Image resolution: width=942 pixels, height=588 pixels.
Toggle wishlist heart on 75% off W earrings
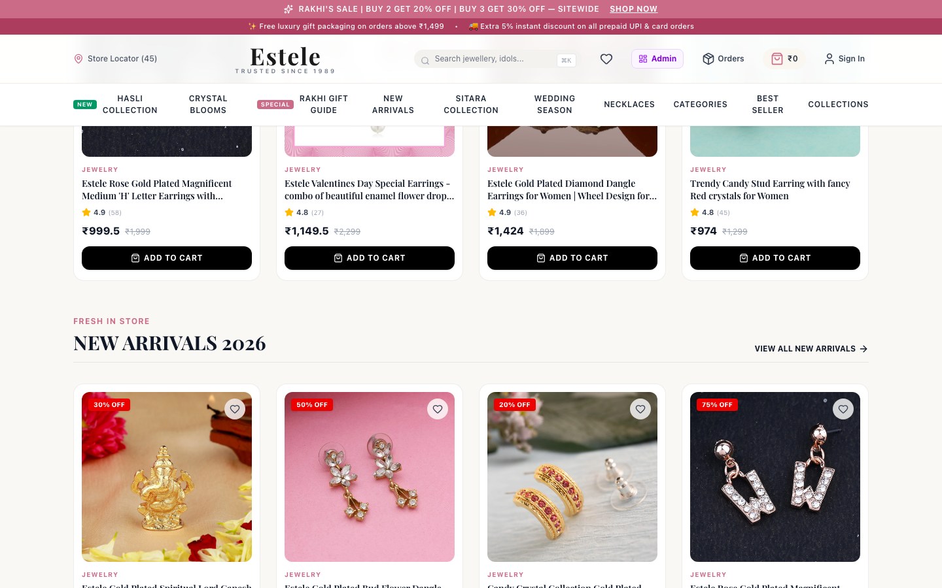(x=843, y=409)
